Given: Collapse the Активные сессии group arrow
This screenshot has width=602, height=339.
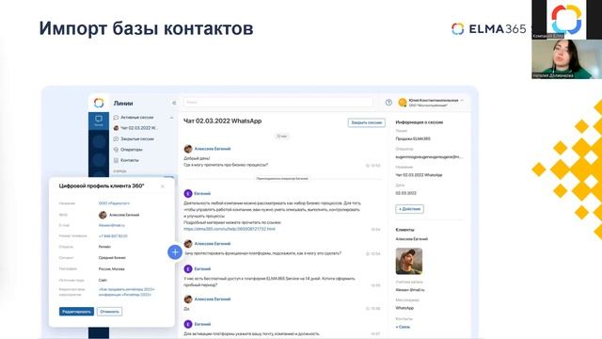Looking at the screenshot, I should tap(171, 118).
